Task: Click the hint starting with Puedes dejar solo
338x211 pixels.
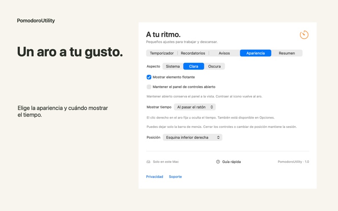Action: 221,127
